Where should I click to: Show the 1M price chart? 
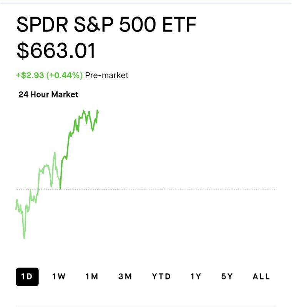click(x=92, y=277)
